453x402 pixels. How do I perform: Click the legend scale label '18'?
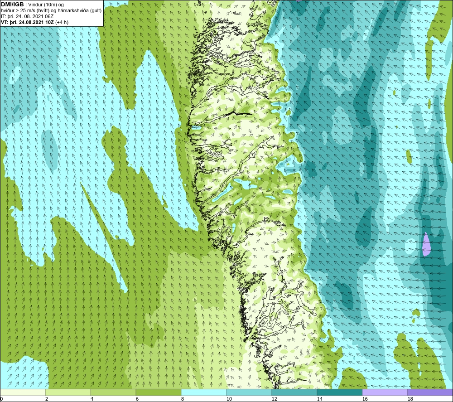410,399
